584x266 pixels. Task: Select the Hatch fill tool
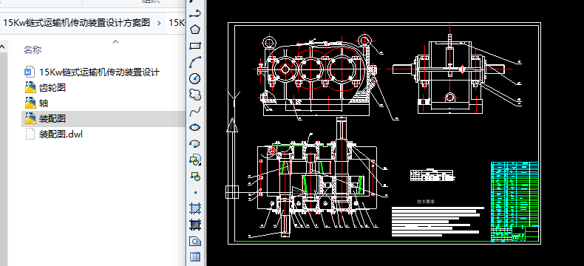[195, 208]
